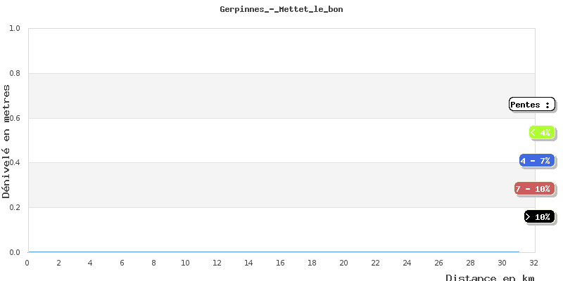563x281 pixels.
Task: Click the 20 km distance axis tick
Action: (x=343, y=262)
